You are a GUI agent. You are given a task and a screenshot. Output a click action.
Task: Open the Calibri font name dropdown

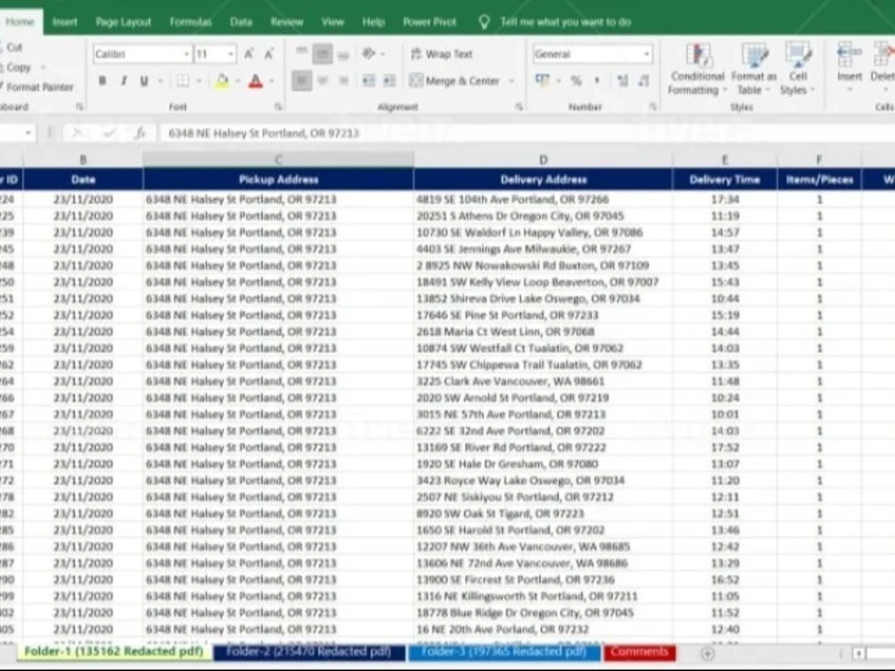pos(186,55)
